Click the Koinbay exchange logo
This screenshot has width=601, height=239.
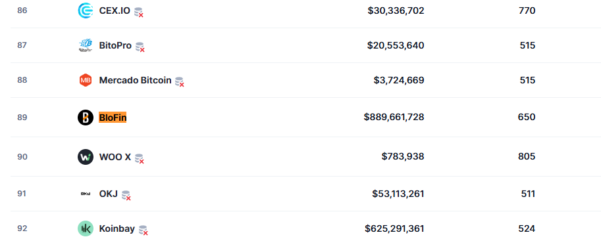click(85, 228)
